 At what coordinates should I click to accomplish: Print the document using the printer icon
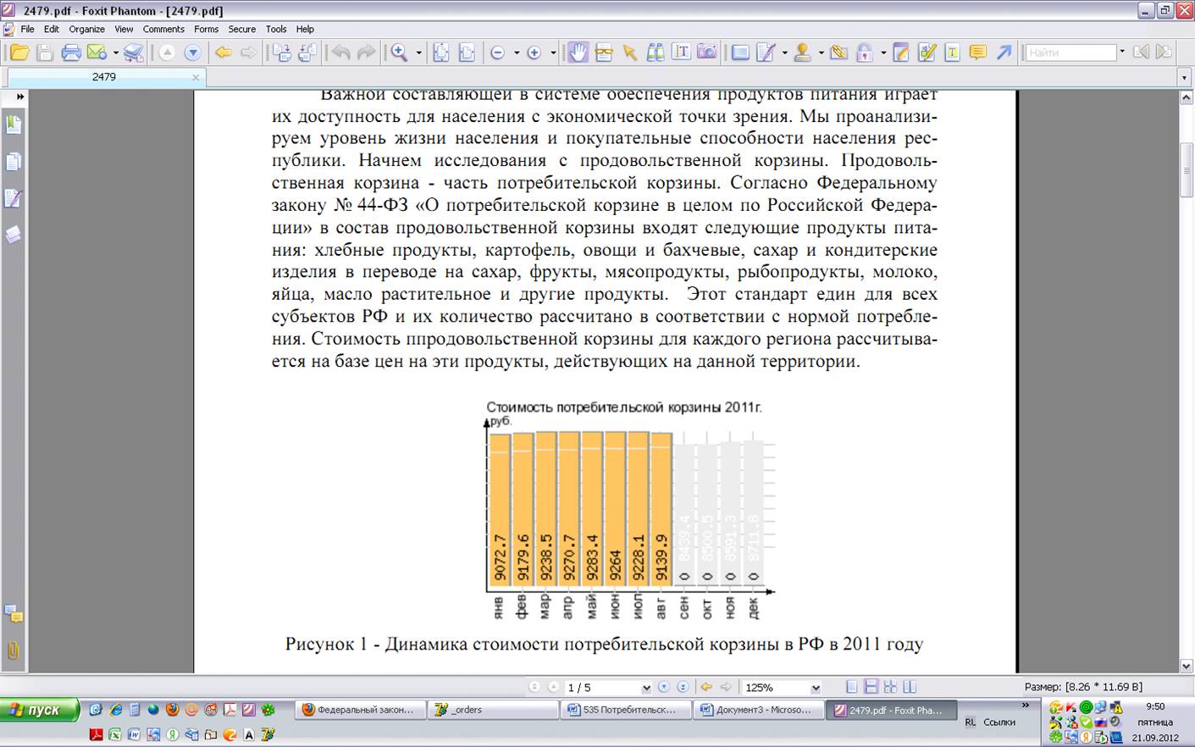pos(71,53)
